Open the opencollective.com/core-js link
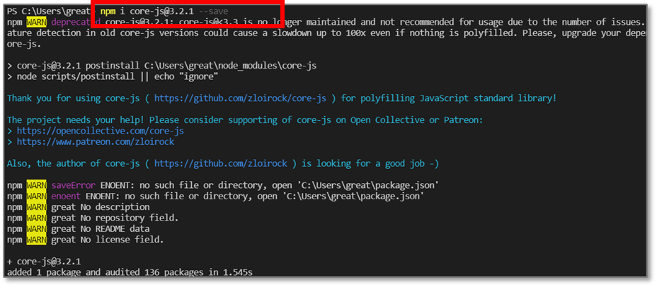 point(101,131)
